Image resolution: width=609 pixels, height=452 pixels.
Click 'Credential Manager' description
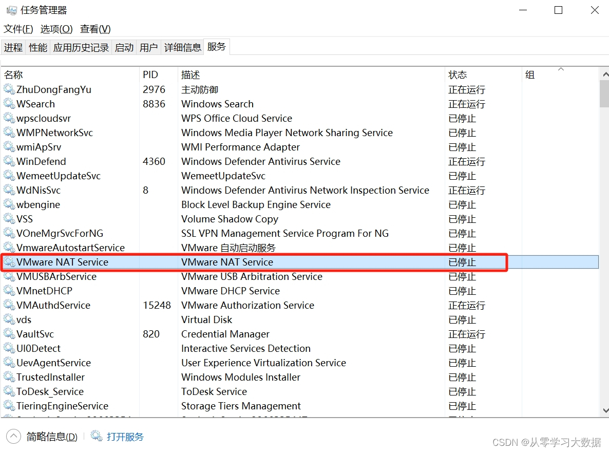pyautogui.click(x=225, y=334)
